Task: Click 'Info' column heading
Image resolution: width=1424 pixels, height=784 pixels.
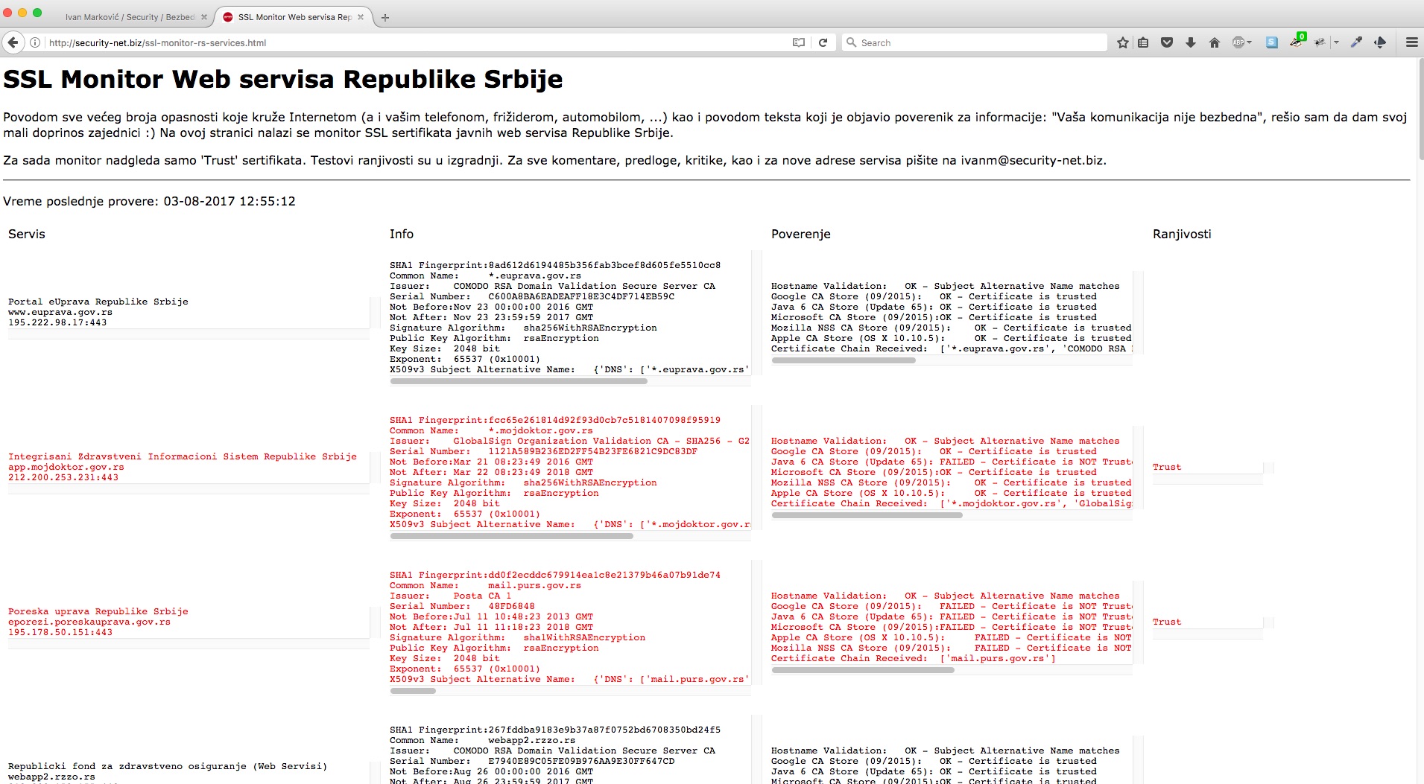Action: pyautogui.click(x=401, y=234)
